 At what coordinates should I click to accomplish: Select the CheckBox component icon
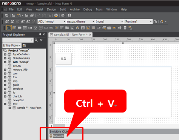click(x=35, y=28)
